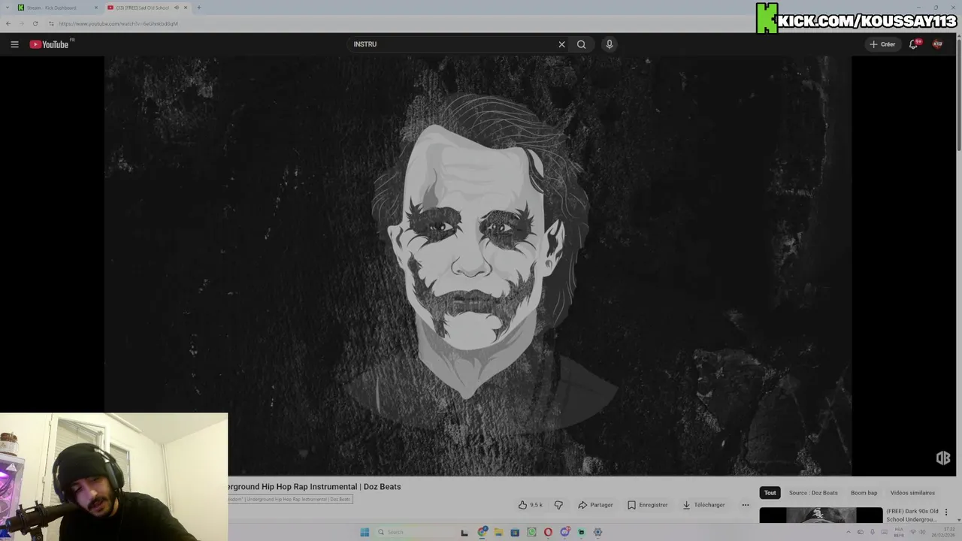Reload the page
962x541 pixels.
coord(35,23)
